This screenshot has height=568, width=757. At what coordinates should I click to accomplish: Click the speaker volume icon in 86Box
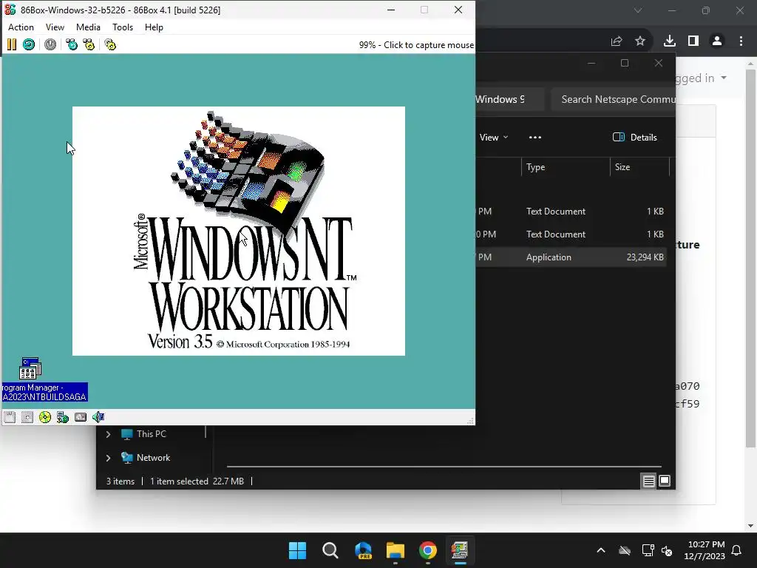98,417
